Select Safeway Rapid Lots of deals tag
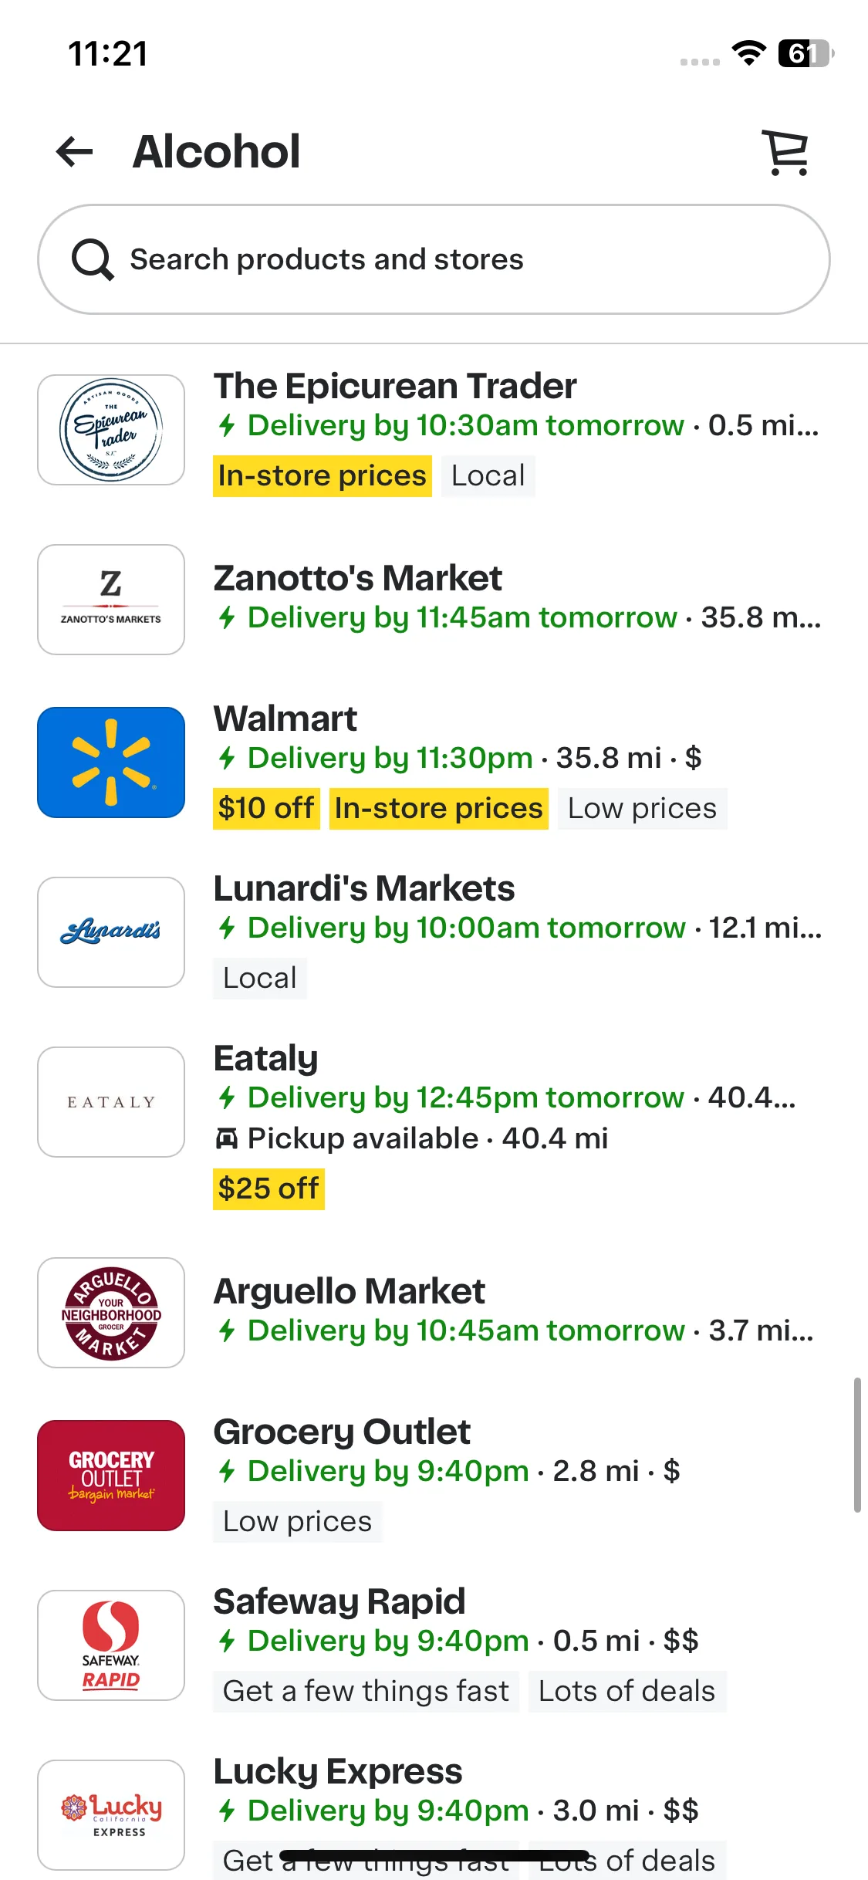The width and height of the screenshot is (868, 1880). (627, 1692)
